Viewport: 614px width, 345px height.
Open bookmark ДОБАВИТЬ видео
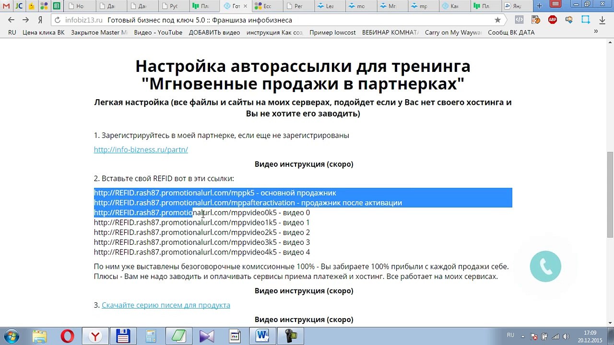(214, 33)
